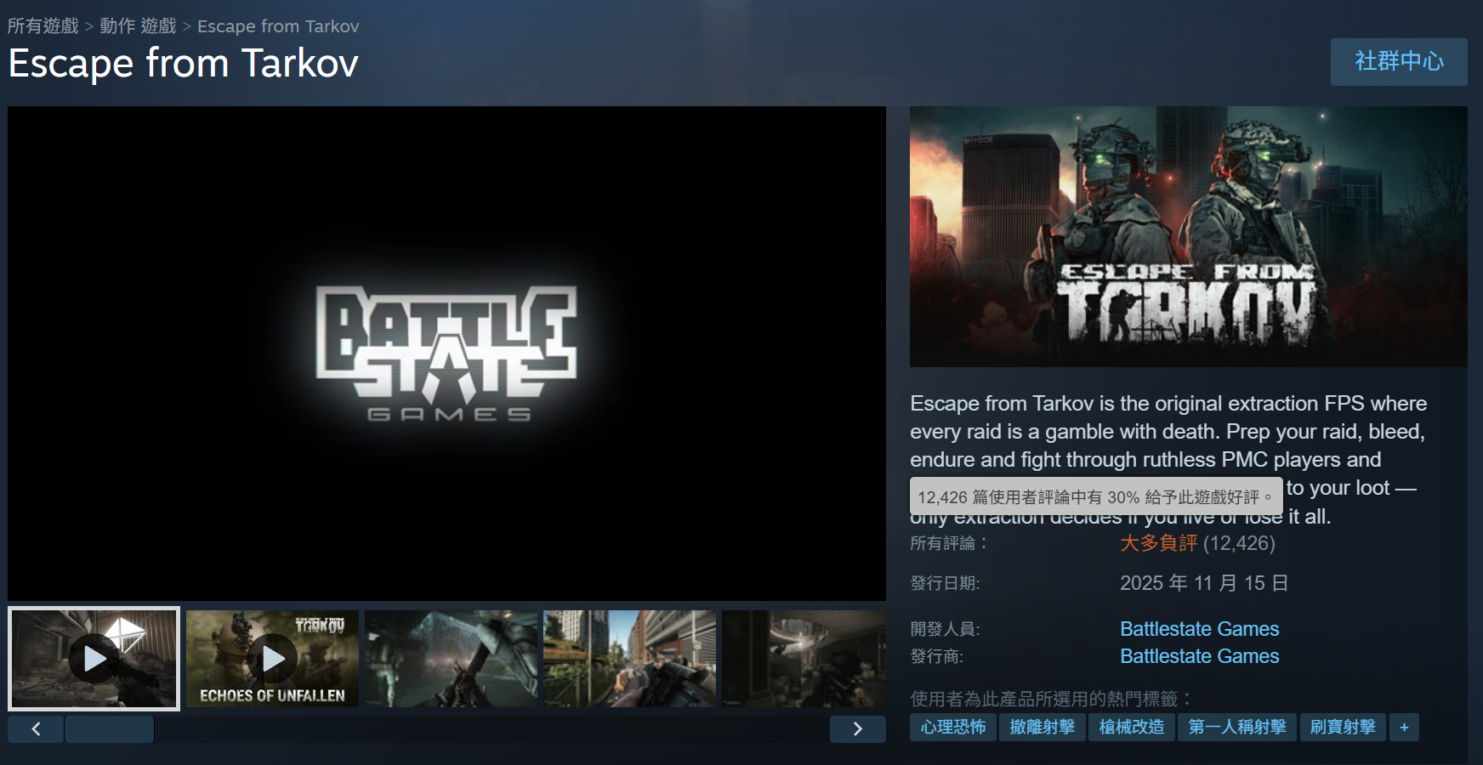Viewport: 1483px width, 765px height.
Task: Play the first trailer thumbnail
Action: (94, 658)
